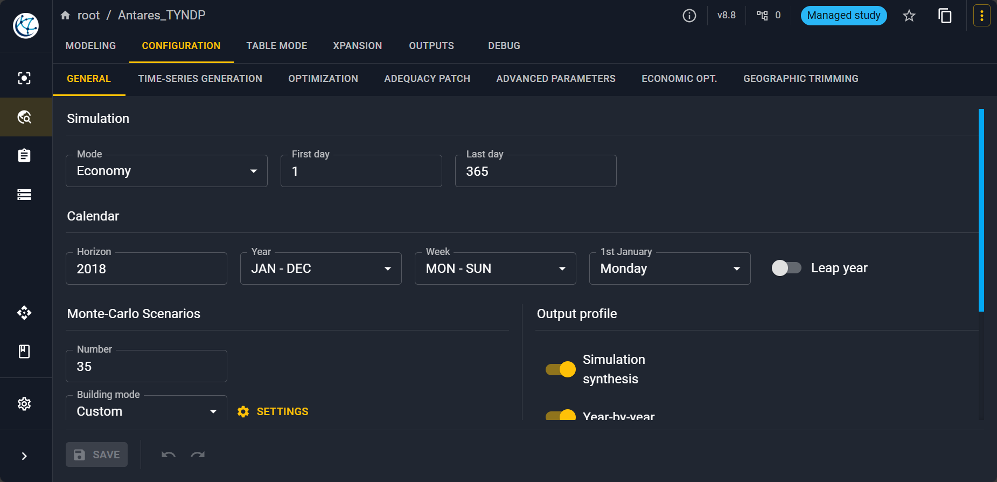Open the Year dropdown showing JAN - DEC
The image size is (997, 482).
pos(321,268)
